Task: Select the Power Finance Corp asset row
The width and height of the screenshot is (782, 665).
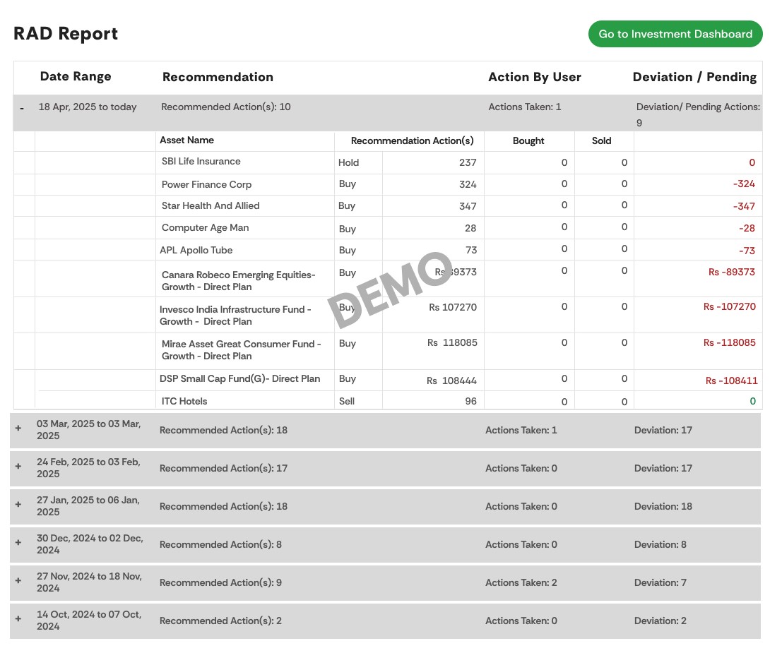Action: [206, 185]
